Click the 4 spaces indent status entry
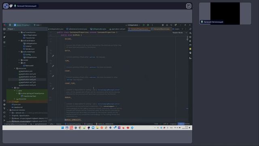Image resolution: width=259 pixels, height=146 pixels. (x=173, y=124)
